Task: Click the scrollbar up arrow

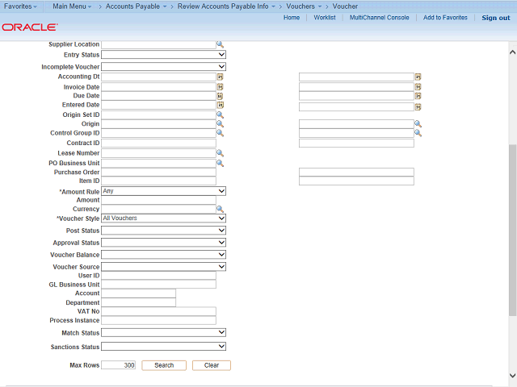Action: tap(512, 52)
